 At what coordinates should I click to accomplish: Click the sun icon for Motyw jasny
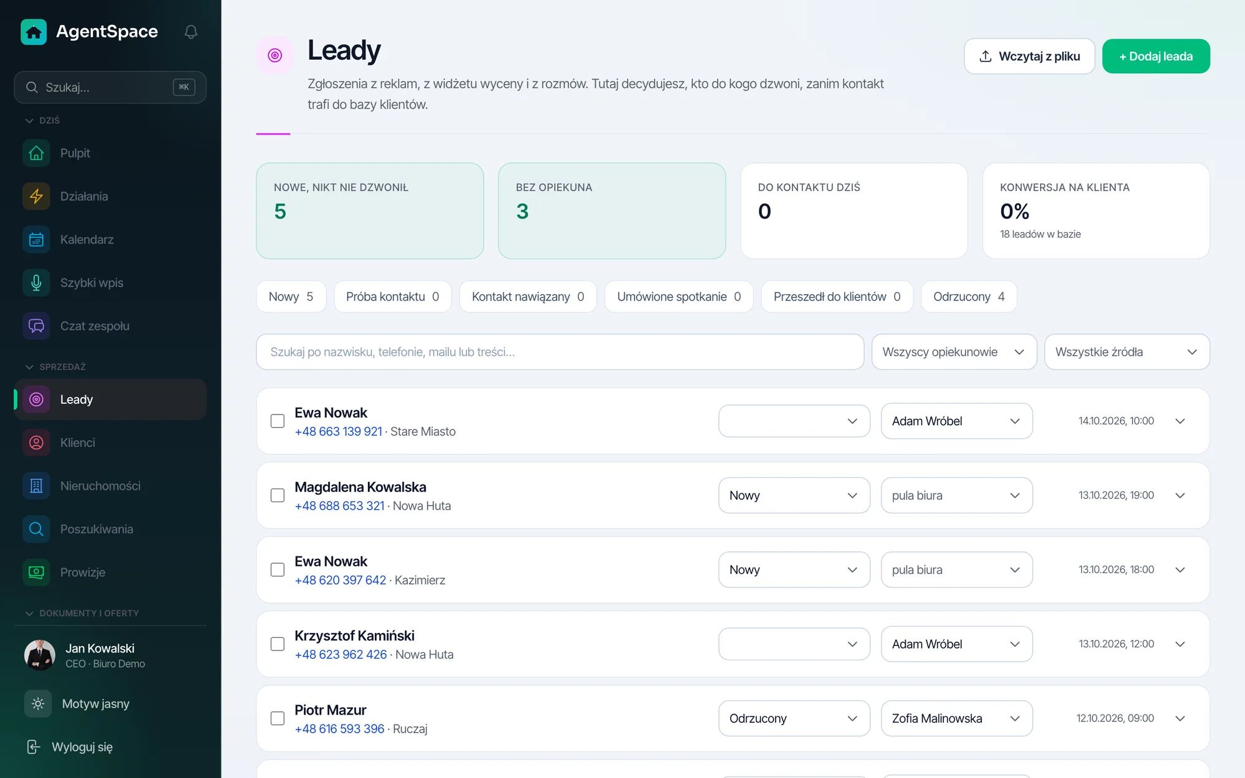(x=38, y=704)
